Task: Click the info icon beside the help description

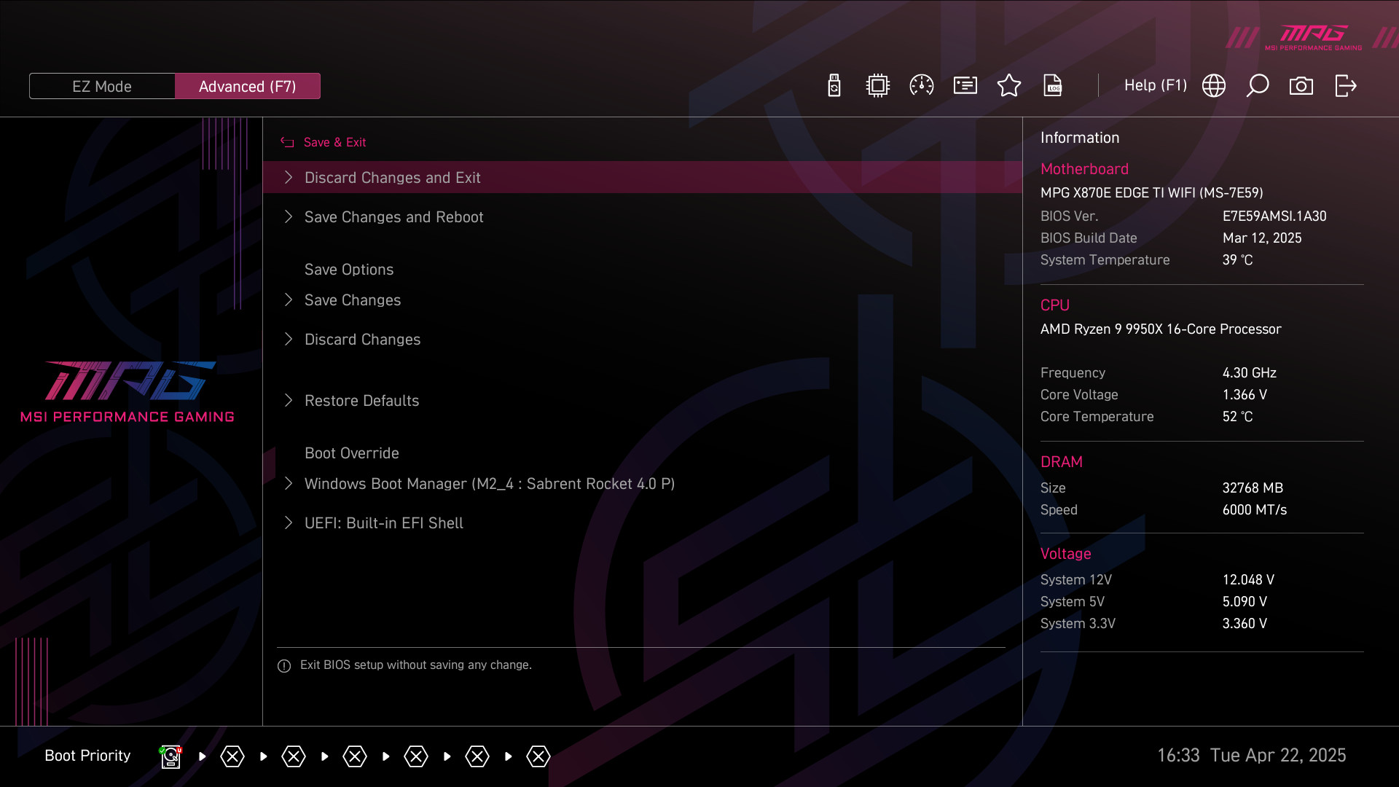Action: (284, 666)
